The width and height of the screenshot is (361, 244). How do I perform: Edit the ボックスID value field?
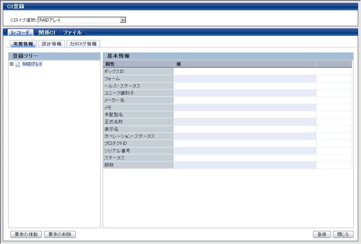point(244,72)
